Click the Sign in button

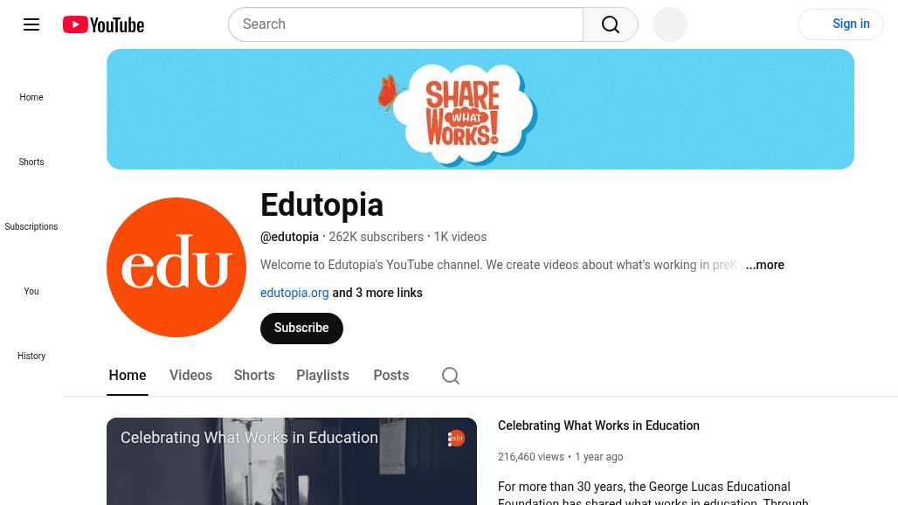[x=840, y=24]
